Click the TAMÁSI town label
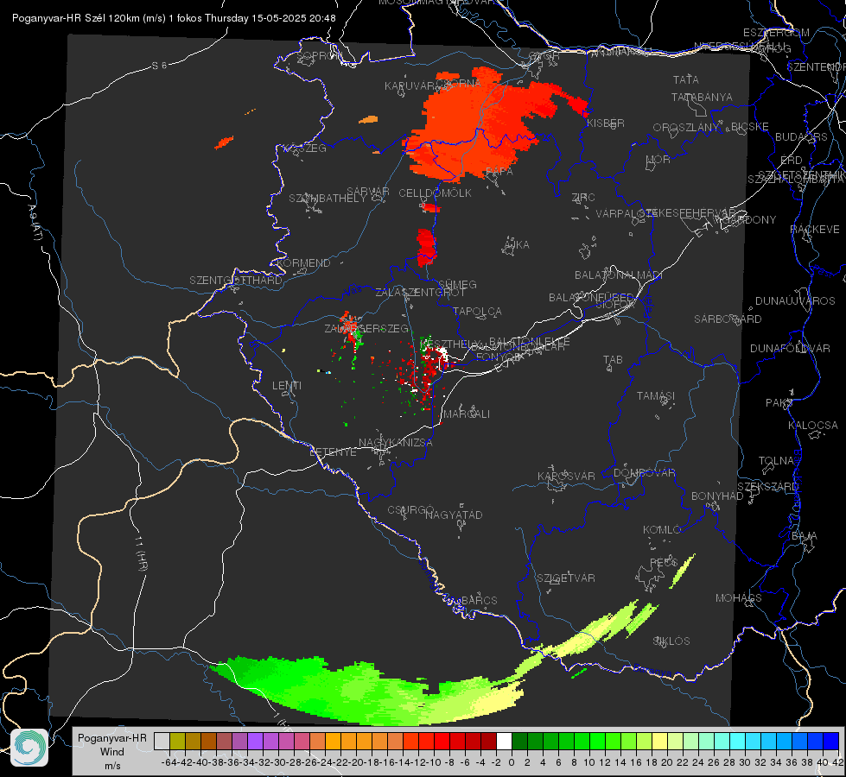 656,396
